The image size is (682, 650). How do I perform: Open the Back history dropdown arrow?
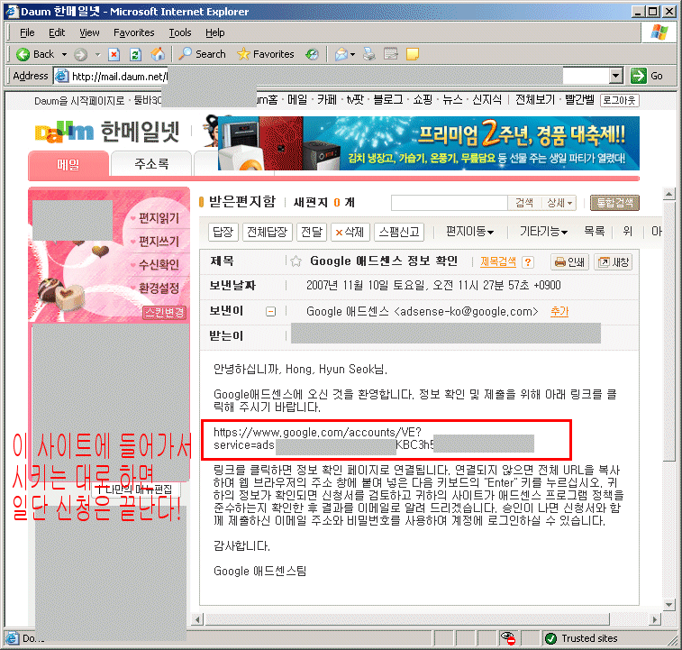click(64, 54)
